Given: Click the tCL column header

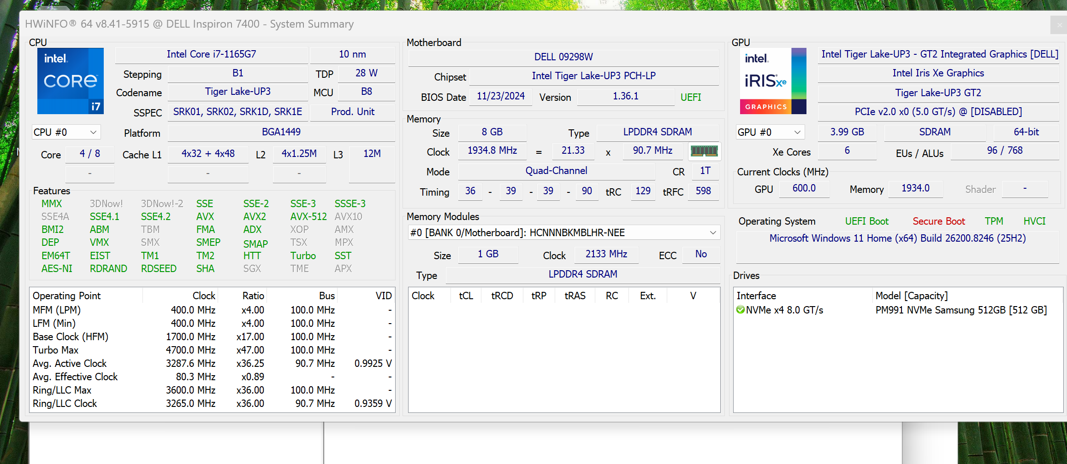Looking at the screenshot, I should tap(466, 296).
